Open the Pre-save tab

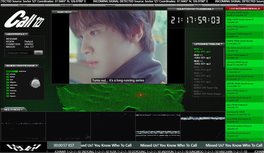(23, 5)
